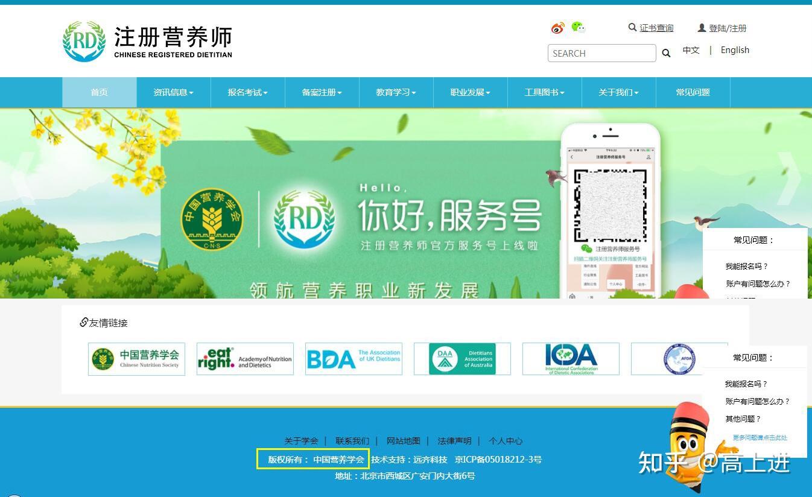Select the 首页 navigation tab
Viewport: 812px width, 497px height.
pyautogui.click(x=100, y=92)
